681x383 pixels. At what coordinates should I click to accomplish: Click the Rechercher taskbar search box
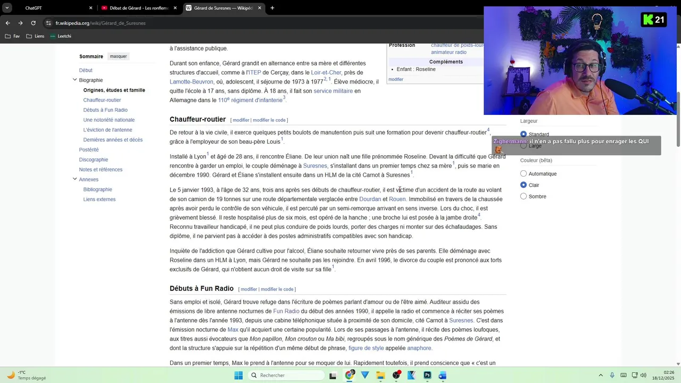(286, 376)
